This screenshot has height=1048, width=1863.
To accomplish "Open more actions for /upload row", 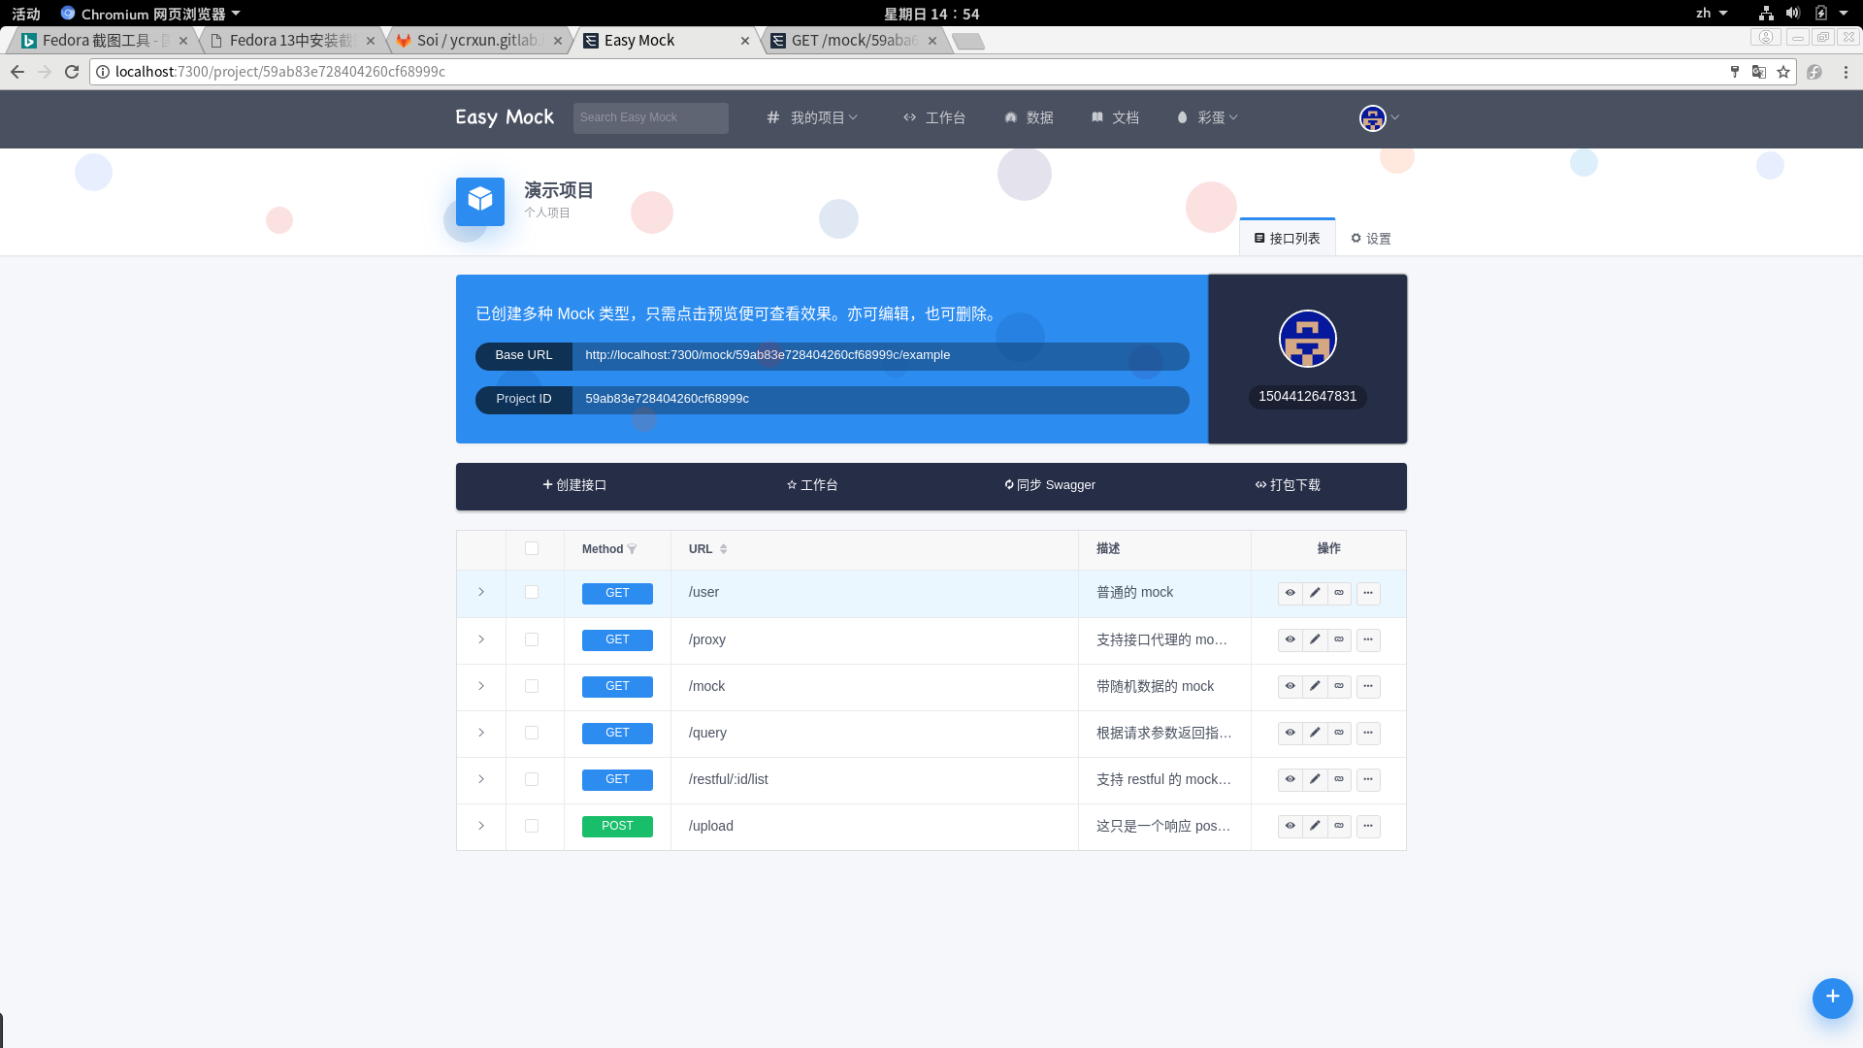I will [1368, 826].
